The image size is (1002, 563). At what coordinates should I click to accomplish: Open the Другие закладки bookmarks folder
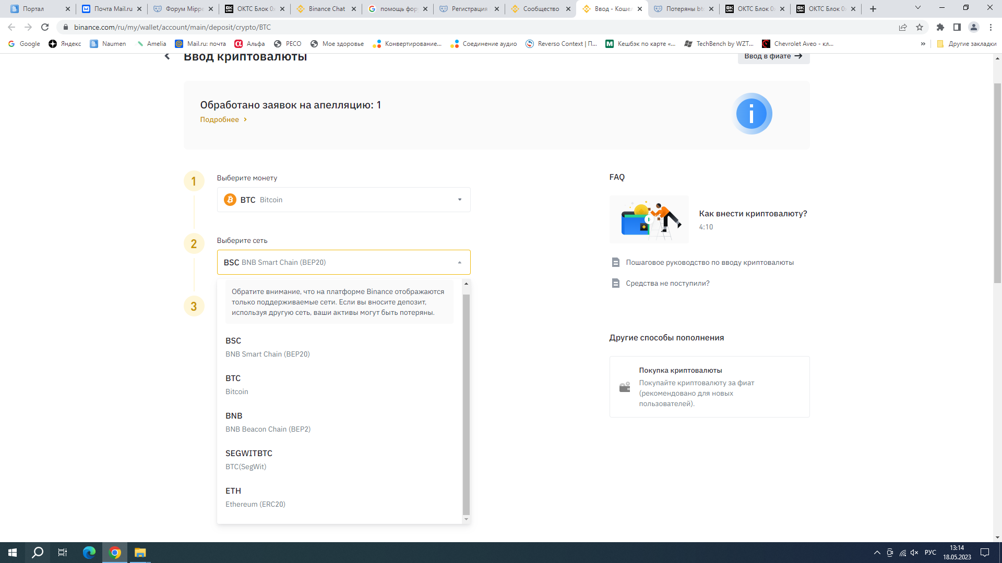click(967, 44)
